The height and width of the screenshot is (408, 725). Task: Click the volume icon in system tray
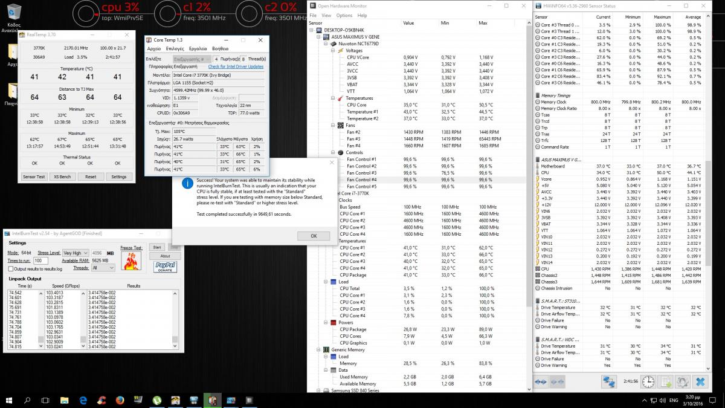pos(663,400)
